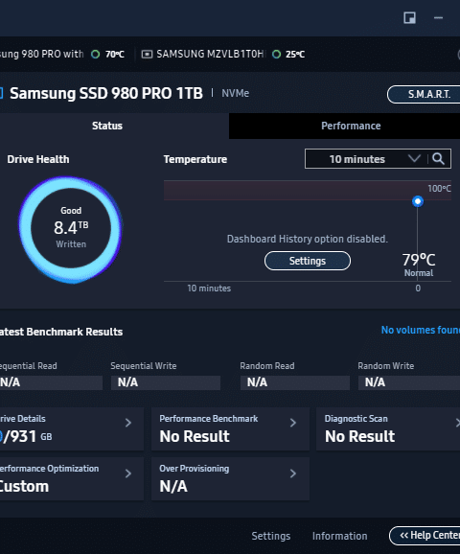Click the 70°C temperature status circle
Screen dimensions: 460x554
pos(96,54)
